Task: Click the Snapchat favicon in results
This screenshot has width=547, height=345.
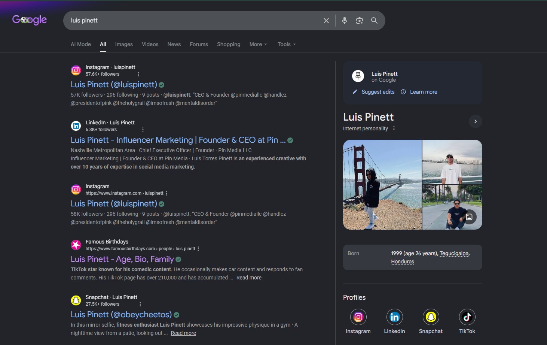Action: coord(76,300)
